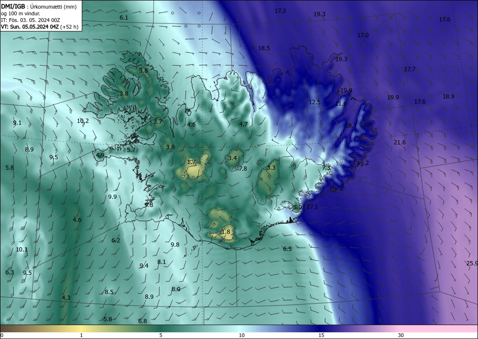Select the 11.6 value label
Viewport: 478px width, 339px height.
(x=341, y=104)
